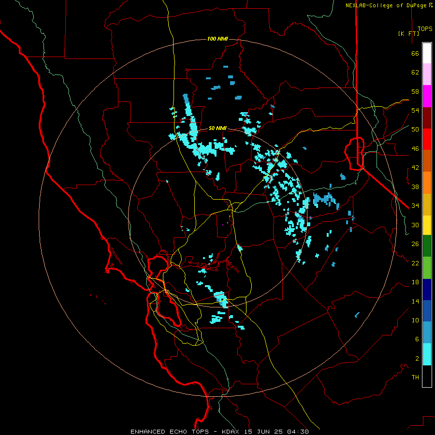Pick the dark orange legend swatch
The image size is (435, 435).
(x=427, y=160)
